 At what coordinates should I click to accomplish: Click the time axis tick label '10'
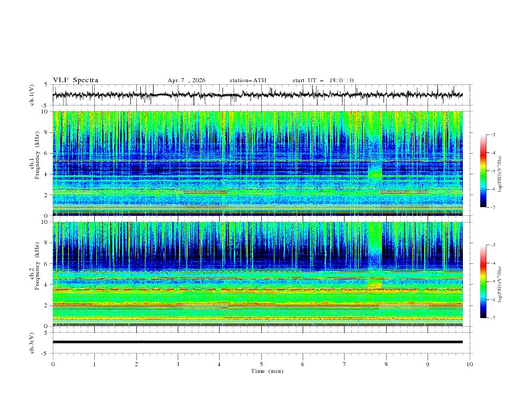[470, 364]
